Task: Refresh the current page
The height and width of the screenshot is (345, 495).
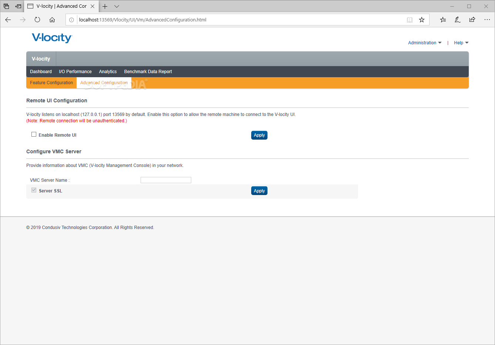Action: [37, 20]
